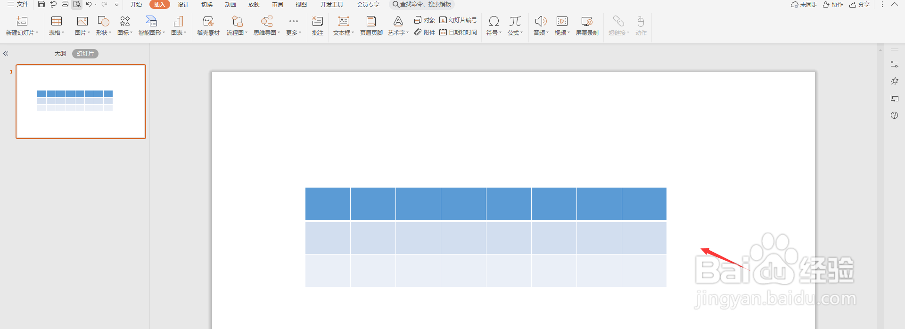Insert 艺术字 word art
Viewport: 905px width, 329px height.
click(x=398, y=26)
